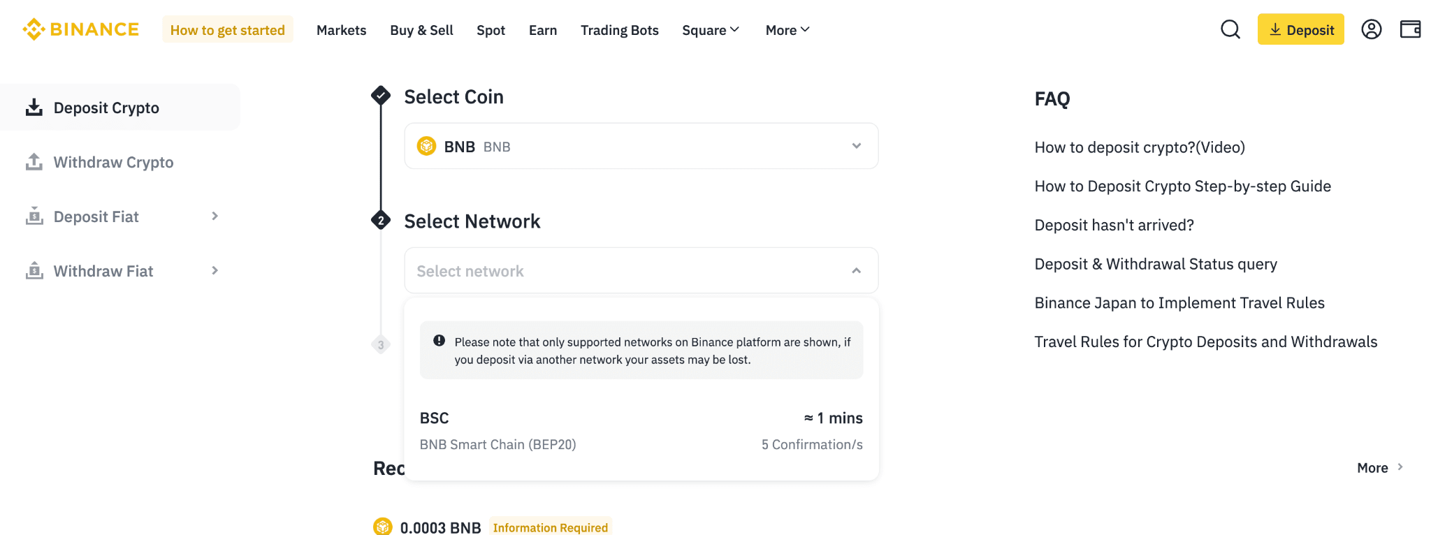
Task: Expand the Deposit Fiat submenu arrow
Action: tap(215, 217)
